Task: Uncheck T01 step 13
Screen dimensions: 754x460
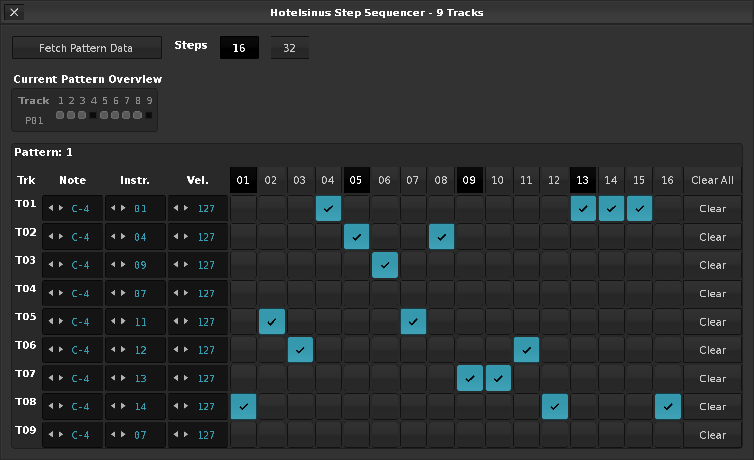Action: pyautogui.click(x=583, y=208)
